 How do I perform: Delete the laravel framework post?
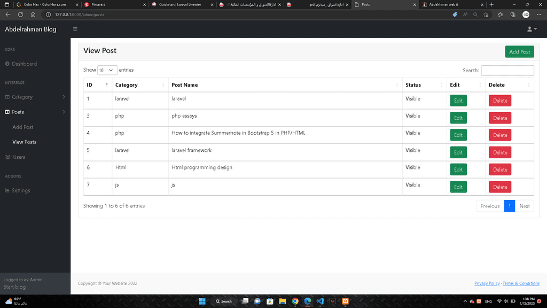[x=500, y=152]
